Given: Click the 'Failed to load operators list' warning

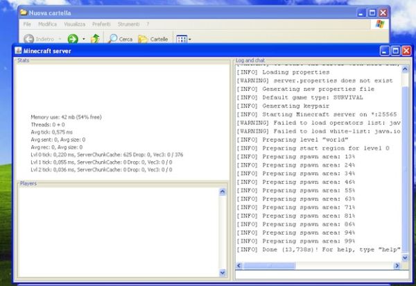Looking at the screenshot, I should (x=319, y=123).
